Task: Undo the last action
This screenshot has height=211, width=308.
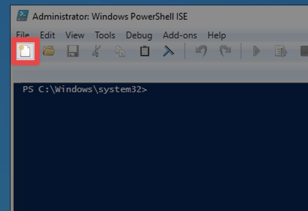Action: [201, 51]
